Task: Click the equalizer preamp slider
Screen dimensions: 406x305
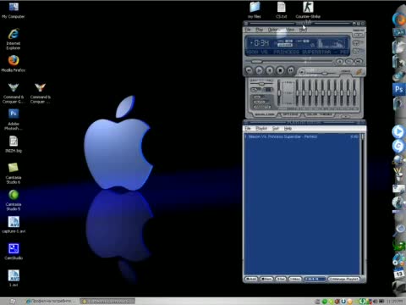Action: tap(279, 92)
